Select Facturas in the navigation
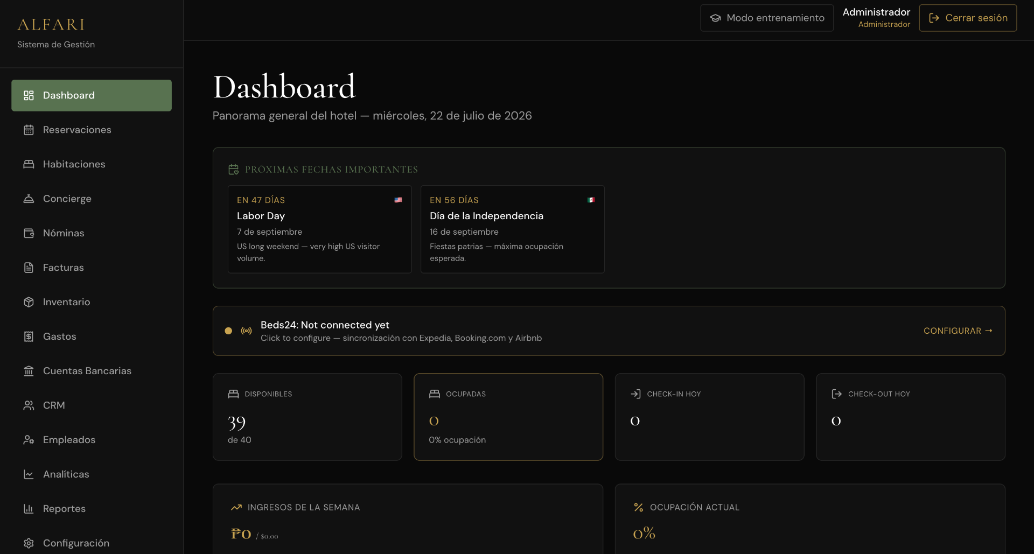The width and height of the screenshot is (1034, 554). [x=92, y=268]
